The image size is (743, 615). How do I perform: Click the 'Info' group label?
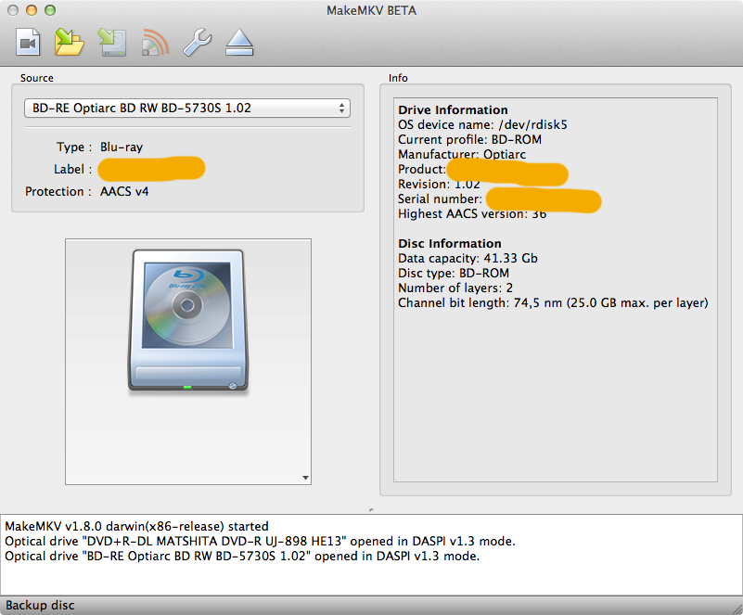pyautogui.click(x=398, y=78)
